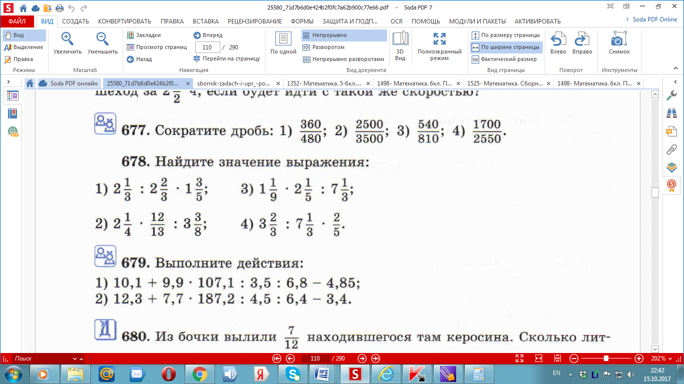Open page thumbnails panel in left sidebar
The image size is (684, 384).
pyautogui.click(x=13, y=95)
